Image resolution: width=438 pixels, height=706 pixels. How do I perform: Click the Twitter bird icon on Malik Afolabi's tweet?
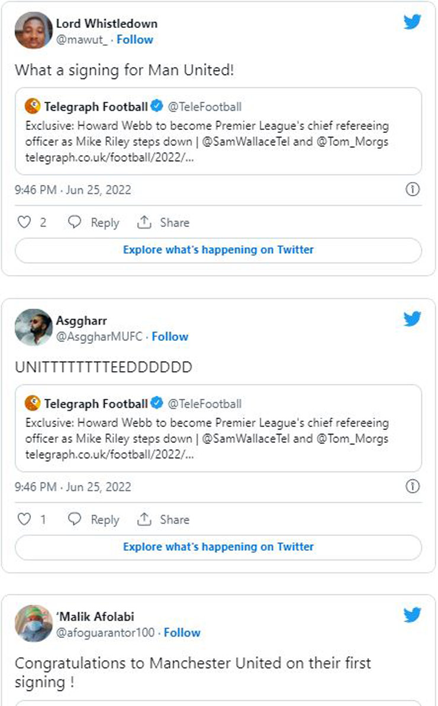[x=412, y=615]
